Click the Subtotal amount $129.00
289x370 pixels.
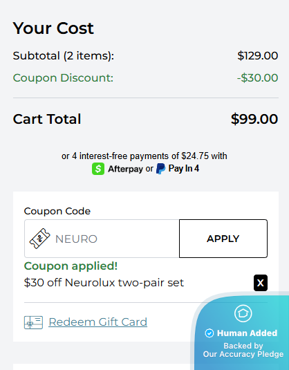[x=258, y=56]
